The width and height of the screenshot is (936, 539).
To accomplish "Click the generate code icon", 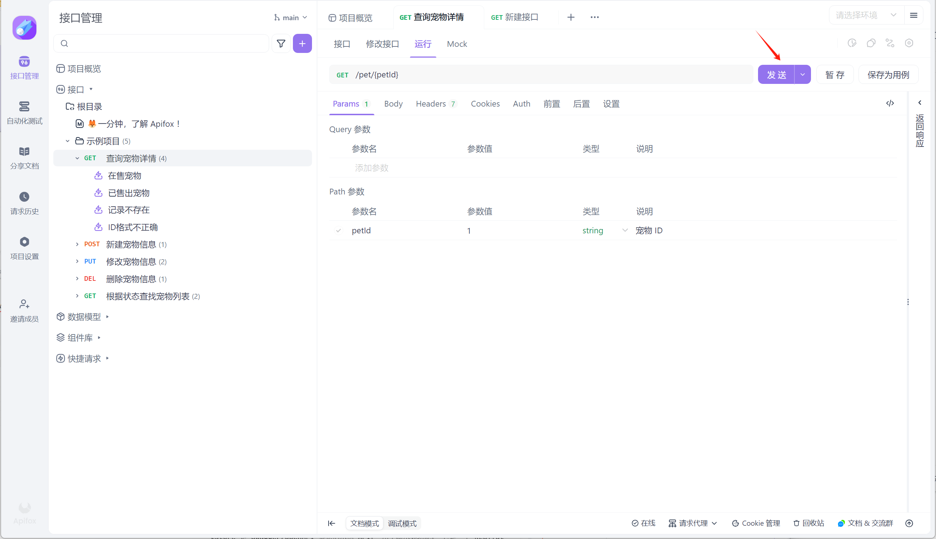I will point(890,103).
